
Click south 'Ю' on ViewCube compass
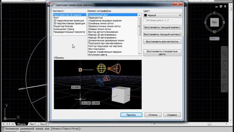click(x=215, y=32)
